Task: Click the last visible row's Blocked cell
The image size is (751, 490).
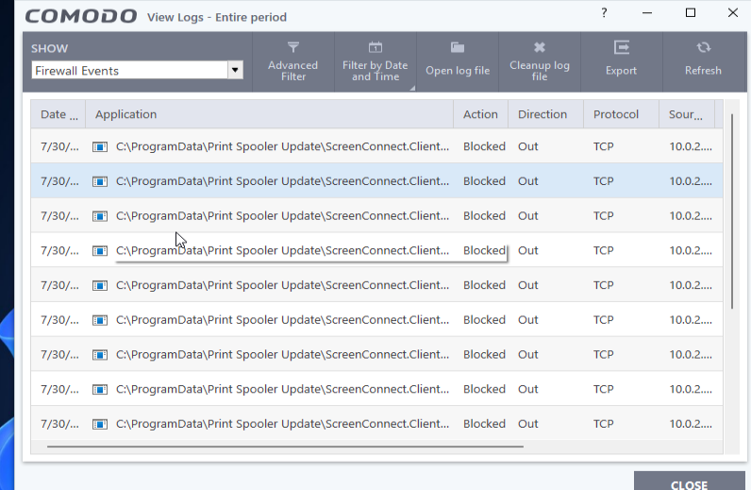Action: (x=484, y=424)
